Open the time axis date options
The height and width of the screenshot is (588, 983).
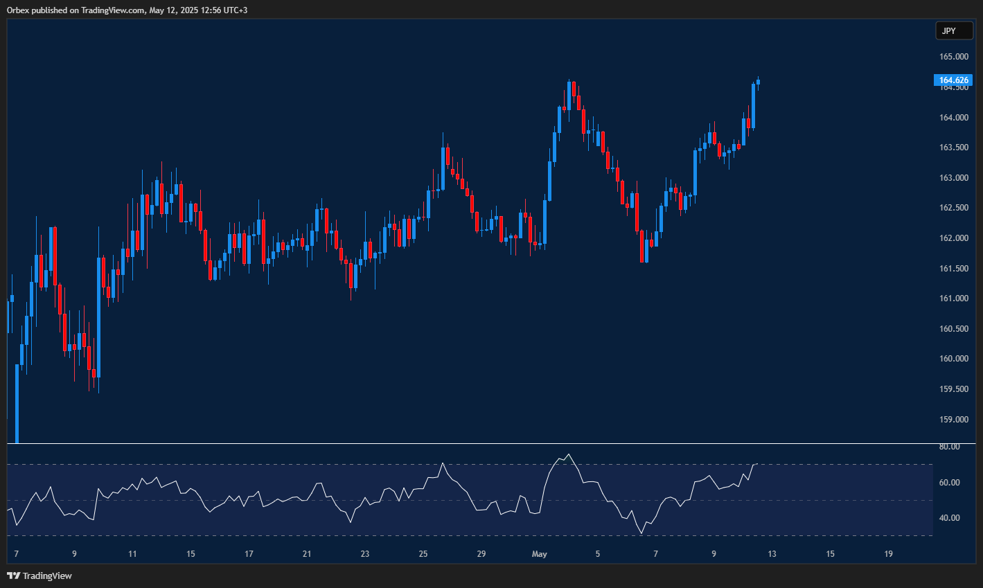485,554
